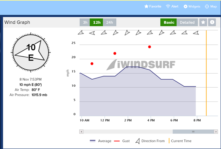
Task: Click the gear icon beside Widgets
Action: 185,6
